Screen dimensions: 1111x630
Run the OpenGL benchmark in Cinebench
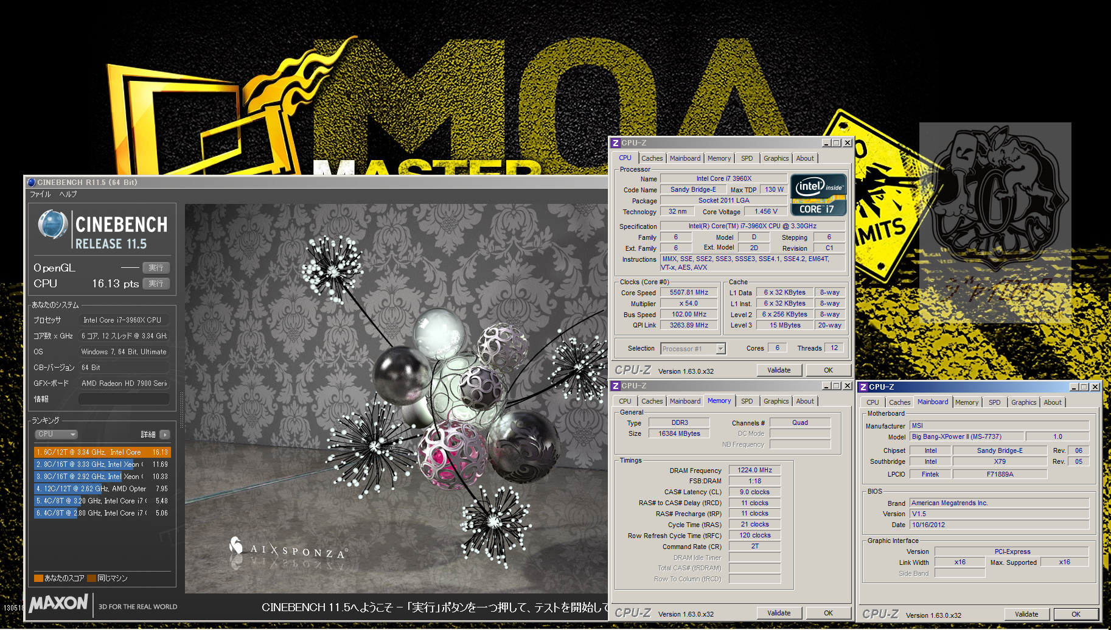pyautogui.click(x=156, y=268)
